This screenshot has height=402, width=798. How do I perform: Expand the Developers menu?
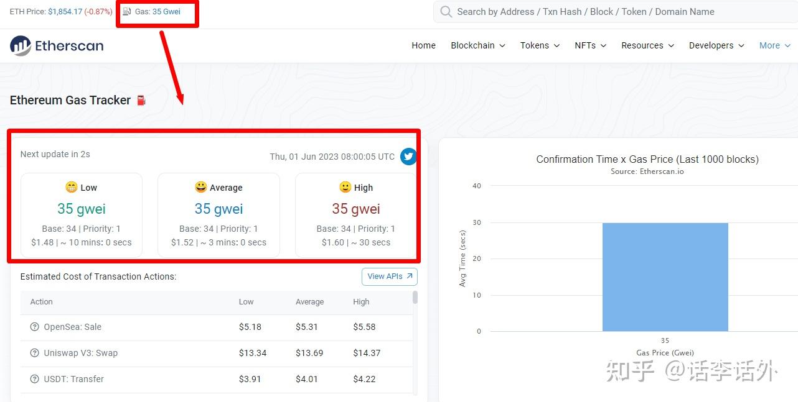[716, 45]
